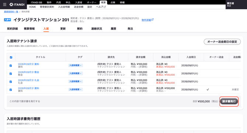Switch to the 発注 tab
Viewport: 247px width, 133px height.
pos(130,29)
